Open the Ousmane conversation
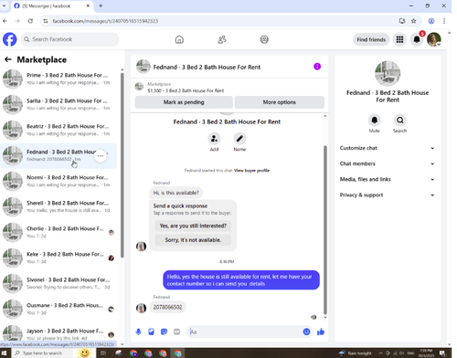 58,309
